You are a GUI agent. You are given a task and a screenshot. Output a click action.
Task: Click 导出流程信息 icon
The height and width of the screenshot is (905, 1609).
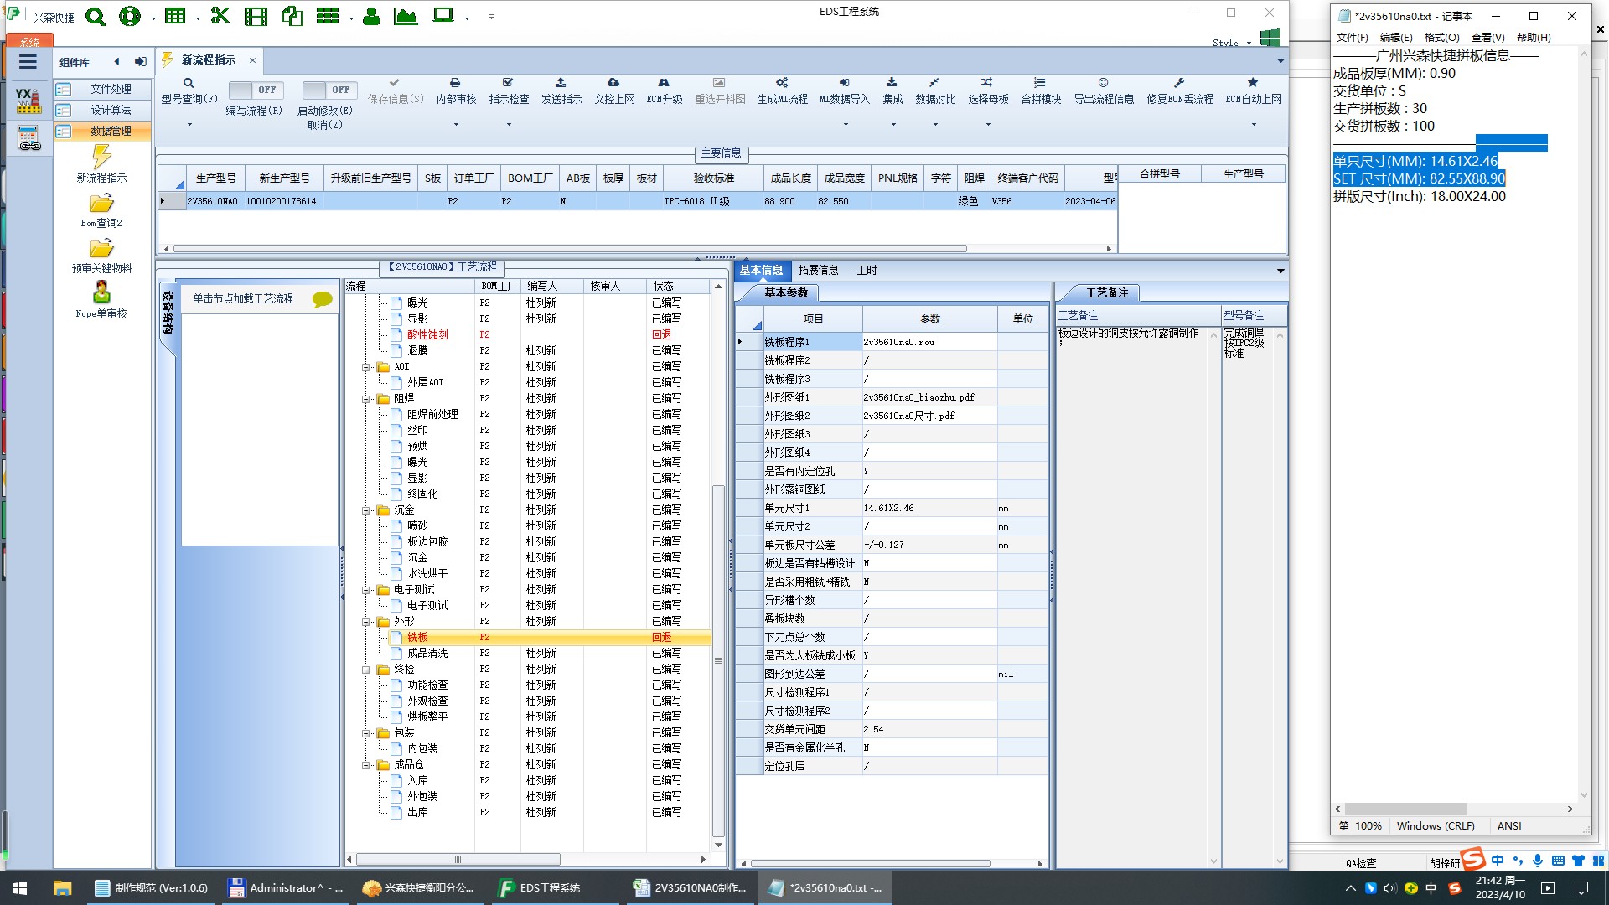1103,83
